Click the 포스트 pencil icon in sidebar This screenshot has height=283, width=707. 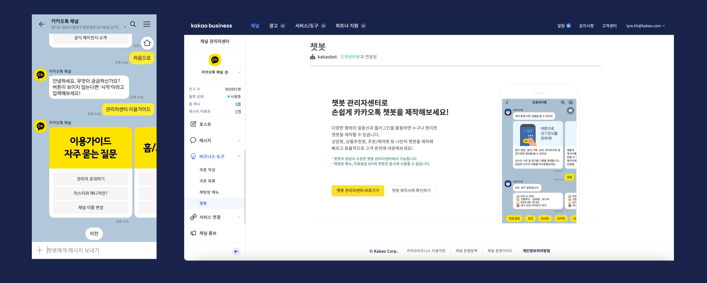click(193, 124)
